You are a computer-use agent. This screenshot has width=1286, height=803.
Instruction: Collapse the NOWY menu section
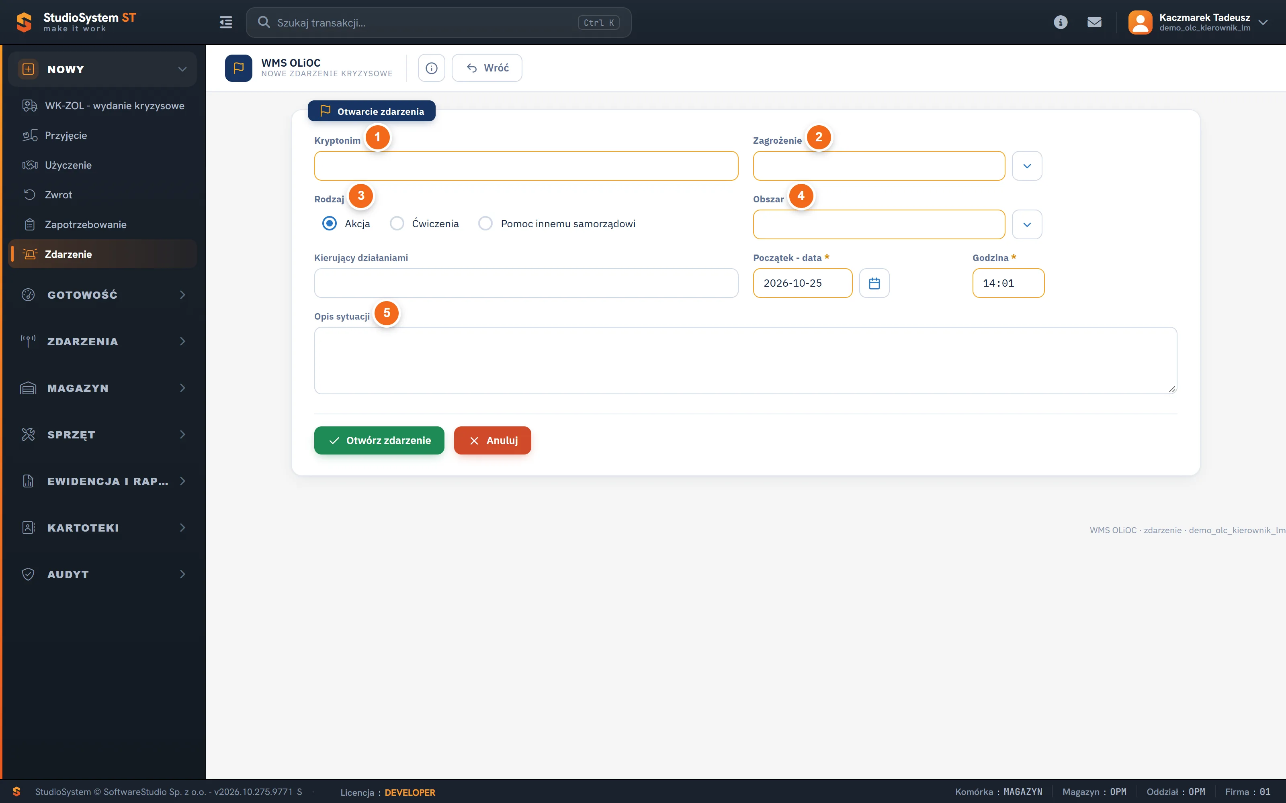102,69
